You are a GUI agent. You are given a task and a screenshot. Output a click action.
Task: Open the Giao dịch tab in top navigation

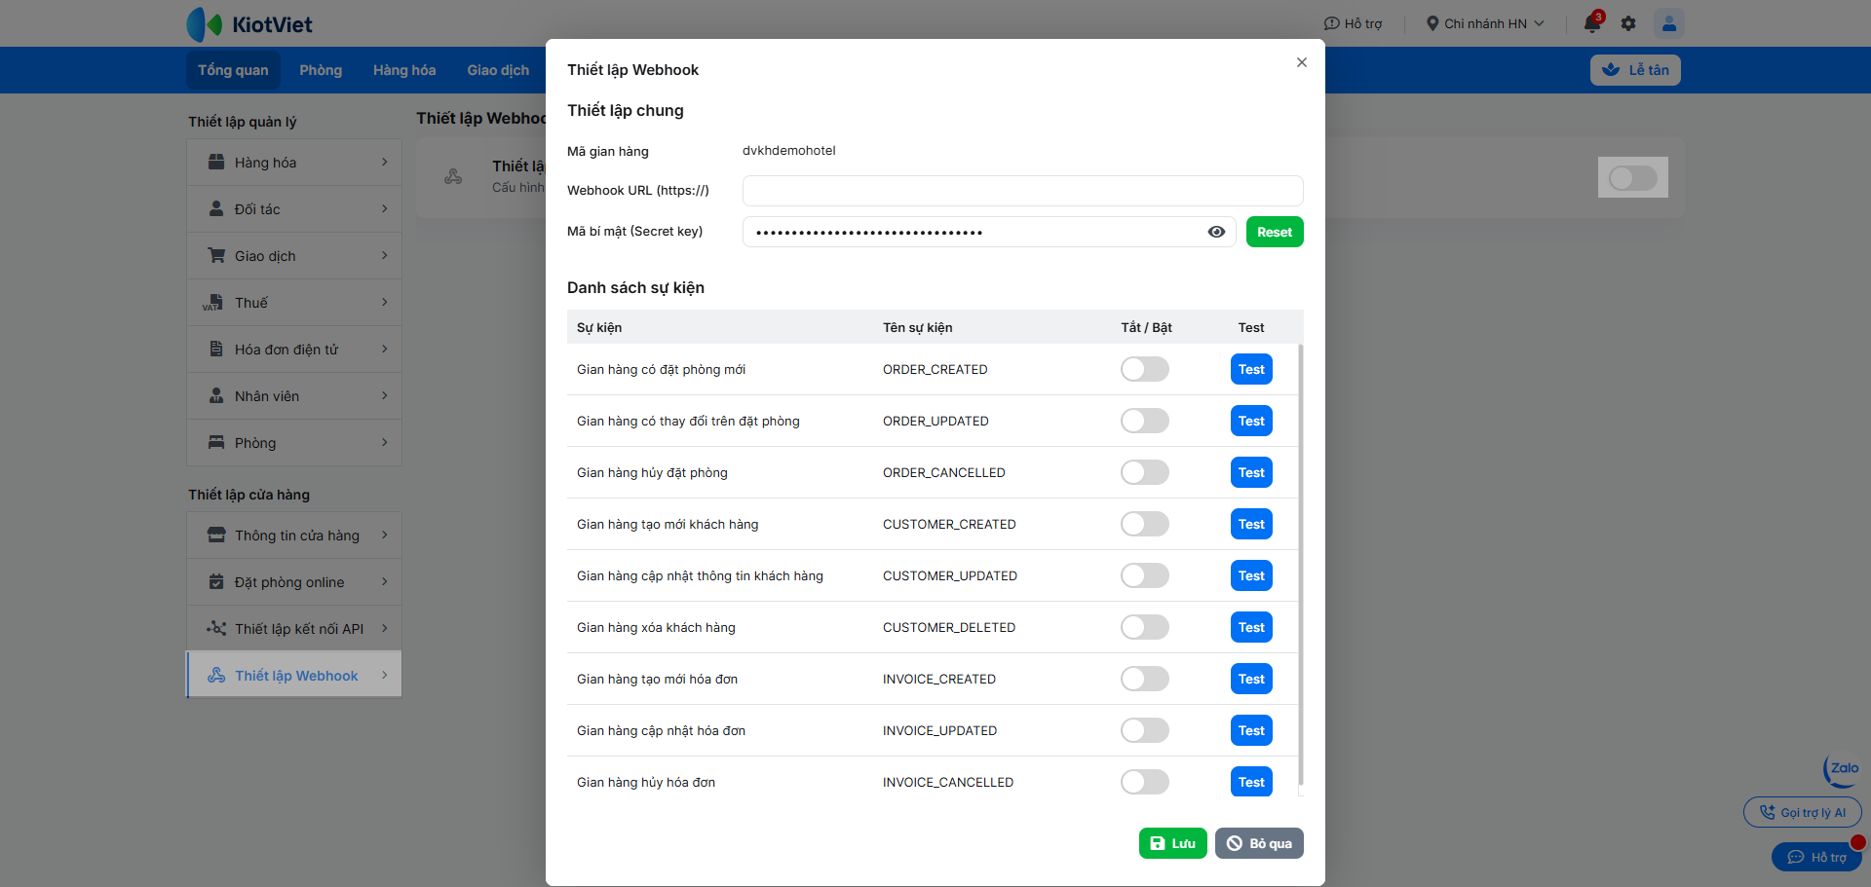click(498, 70)
